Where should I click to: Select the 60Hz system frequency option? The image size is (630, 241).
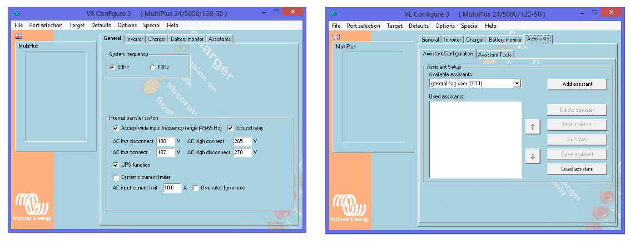[x=152, y=67]
